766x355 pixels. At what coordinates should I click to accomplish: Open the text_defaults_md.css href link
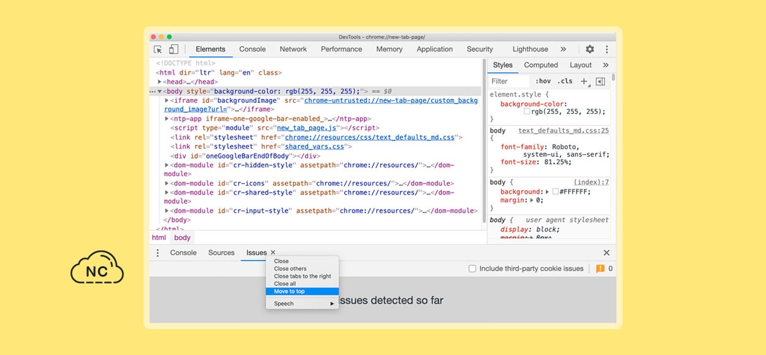pyautogui.click(x=370, y=137)
